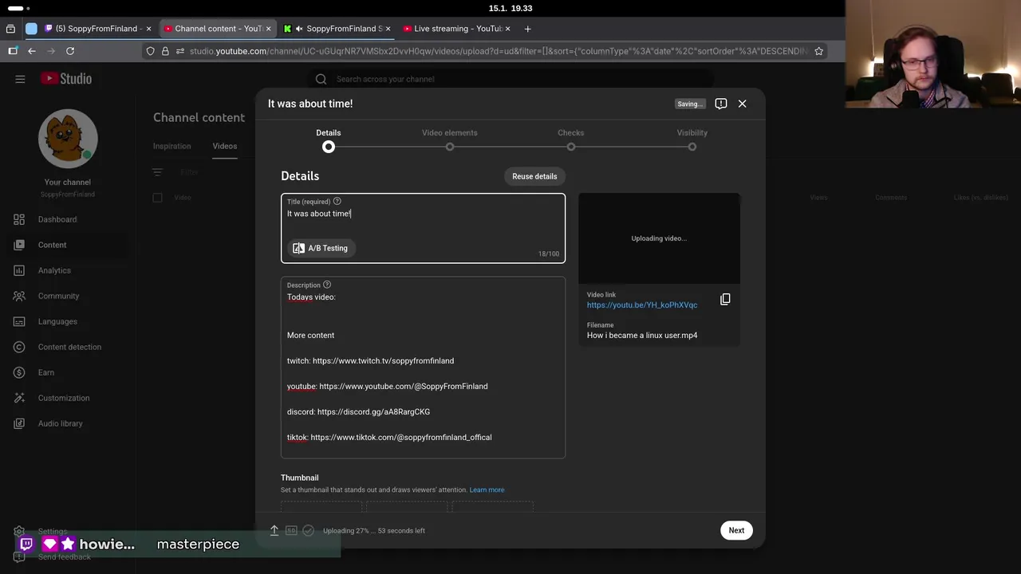Click the Customization wand icon
The width and height of the screenshot is (1021, 574).
20,398
